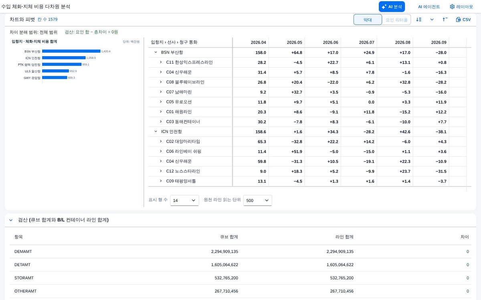Switch chart view to 막대
This screenshot has width=481, height=300.
(368, 20)
